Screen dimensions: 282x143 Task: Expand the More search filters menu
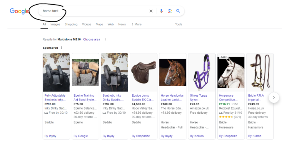click(136, 24)
